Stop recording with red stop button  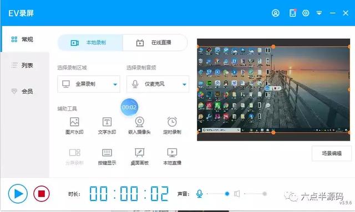[x=42, y=194]
